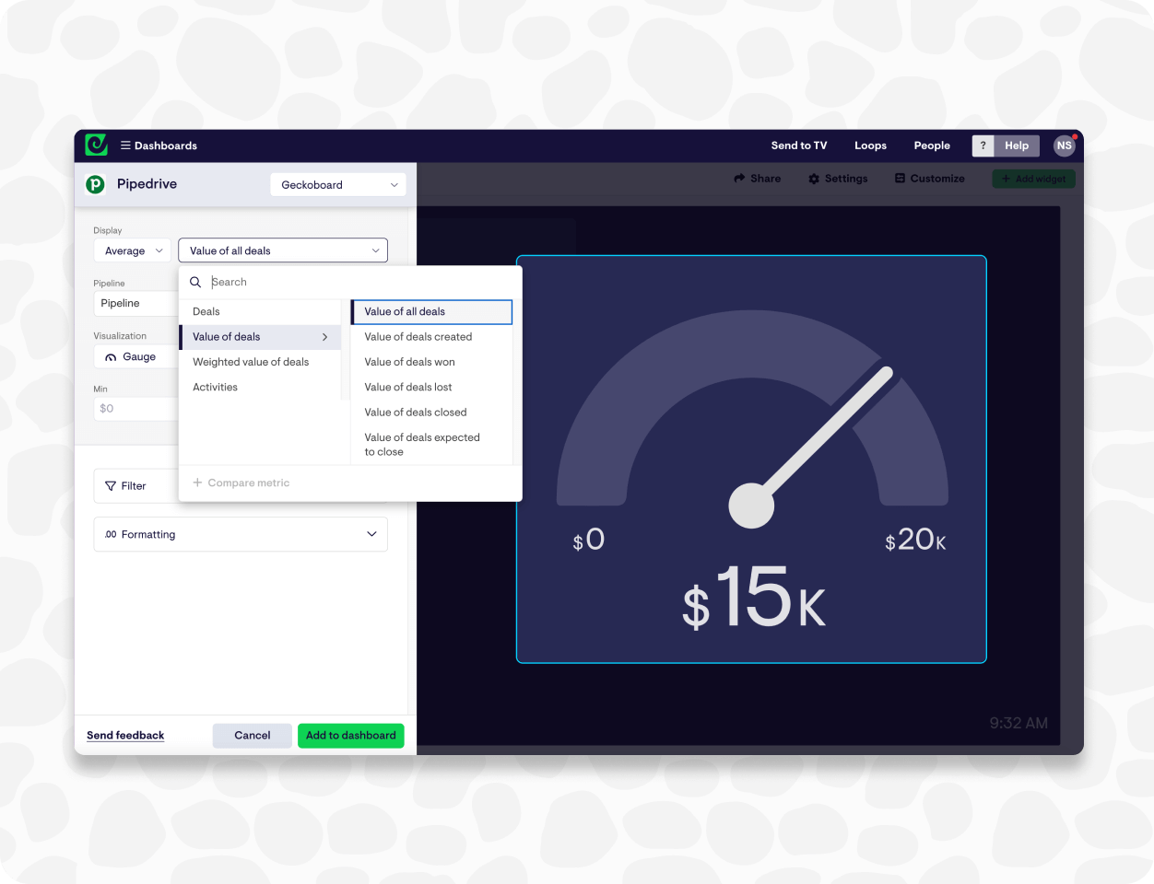Image resolution: width=1154 pixels, height=884 pixels.
Task: Click Send to TV
Action: point(799,145)
